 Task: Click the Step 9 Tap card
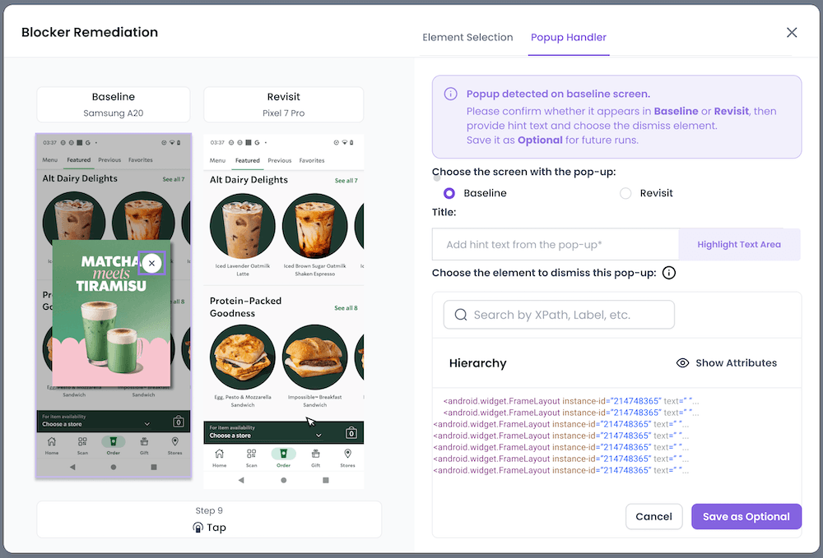209,519
